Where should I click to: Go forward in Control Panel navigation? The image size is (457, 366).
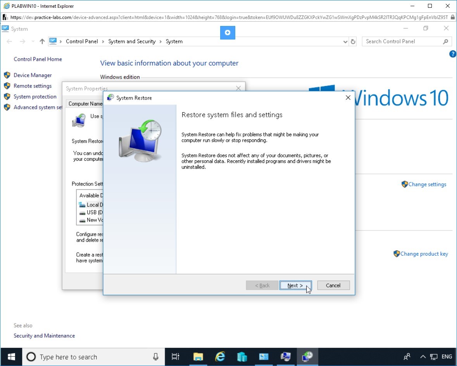click(x=22, y=41)
